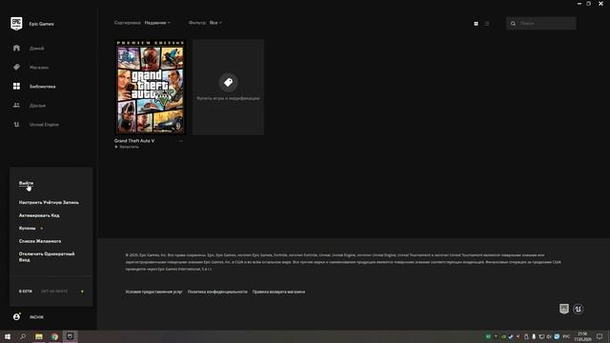Screen dimensions: 610x343
Task: Click the 'Домой' sidebar label
Action: [x=36, y=49]
